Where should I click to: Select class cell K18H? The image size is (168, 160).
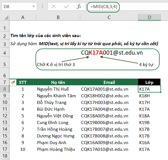[x=149, y=96]
